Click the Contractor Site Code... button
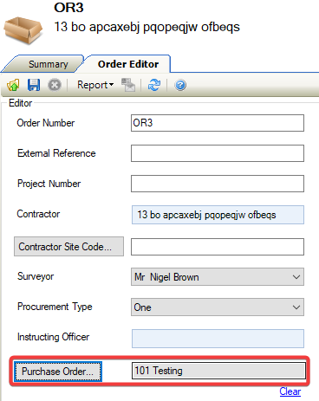Viewport: 319px width, 401px height. 68,247
